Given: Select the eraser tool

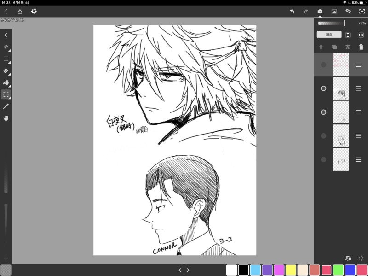Looking at the screenshot, I should pyautogui.click(x=6, y=70).
